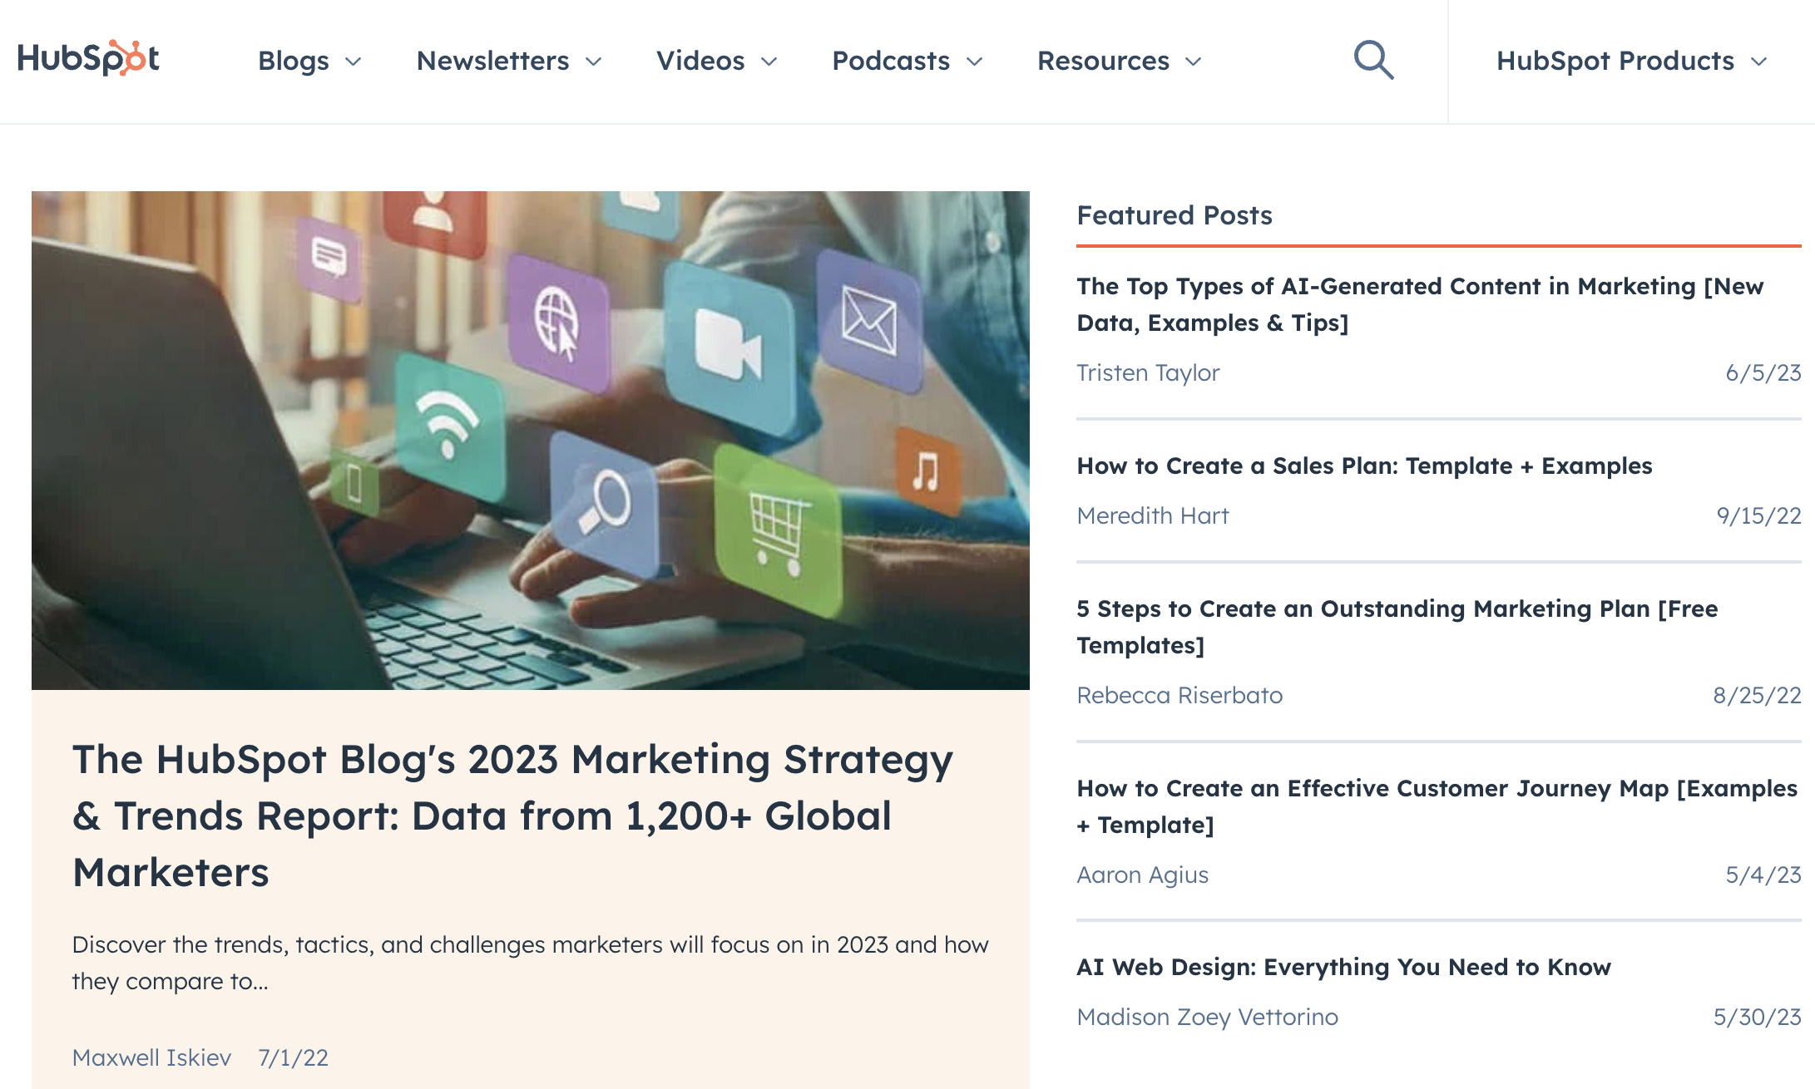Open the Blogs menu
The width and height of the screenshot is (1815, 1089).
(x=309, y=61)
